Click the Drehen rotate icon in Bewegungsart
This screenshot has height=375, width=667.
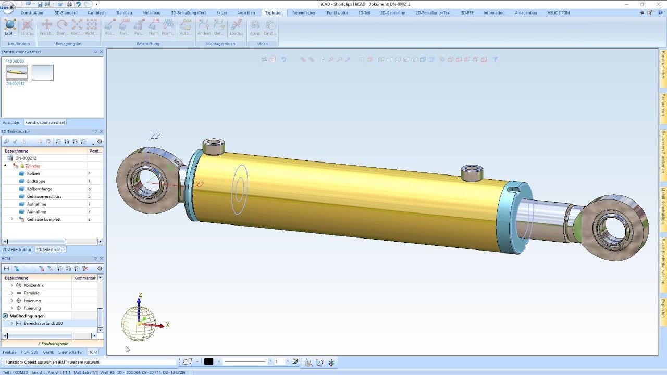tap(62, 26)
